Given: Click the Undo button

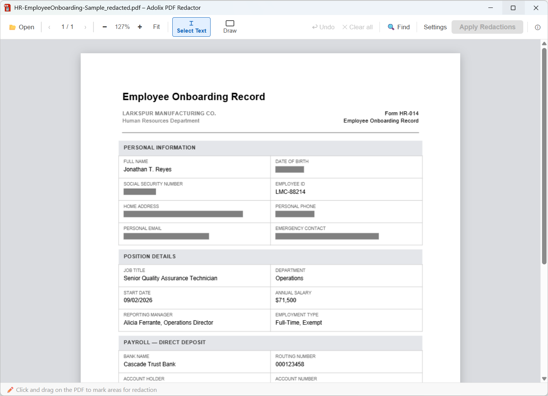Looking at the screenshot, I should (x=323, y=27).
